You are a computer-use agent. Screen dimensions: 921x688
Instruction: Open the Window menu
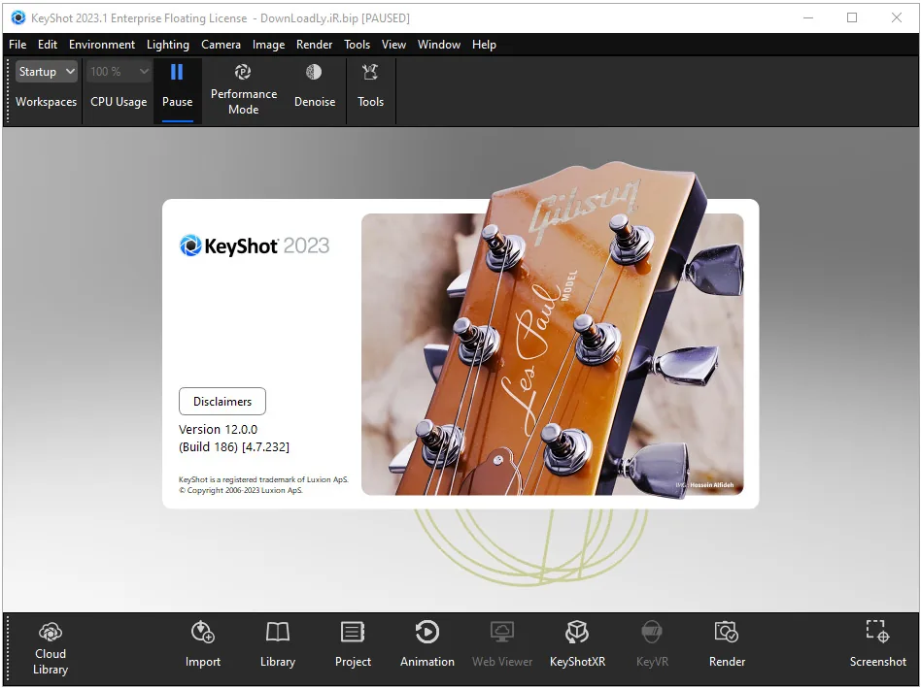click(x=439, y=45)
